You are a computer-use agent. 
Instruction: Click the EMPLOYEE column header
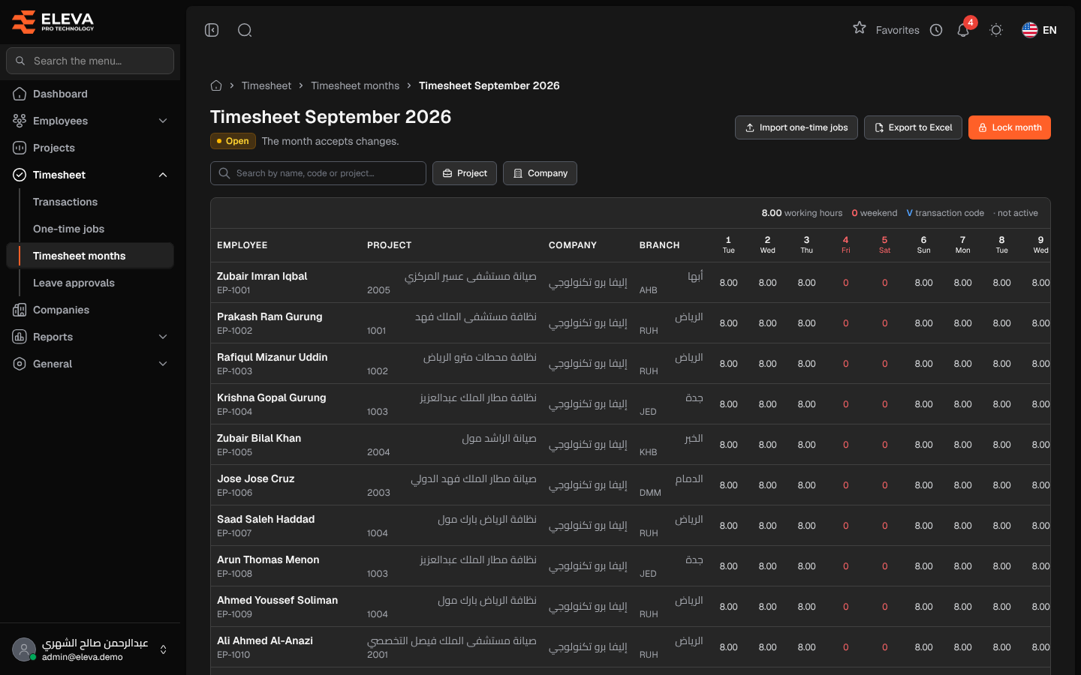click(x=242, y=245)
